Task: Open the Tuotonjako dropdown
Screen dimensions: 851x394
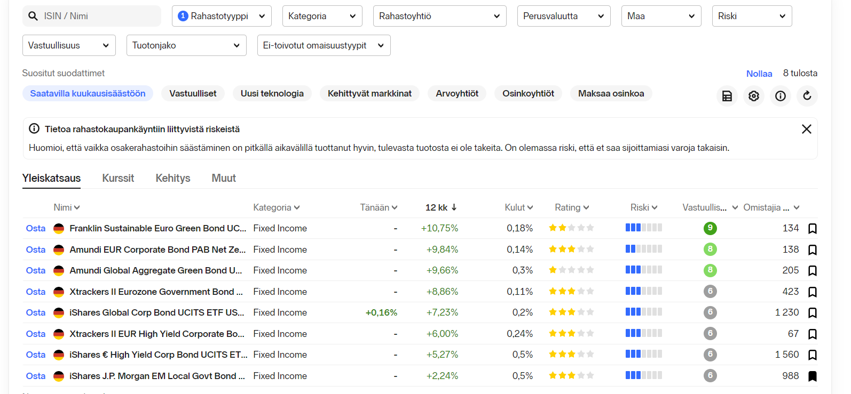Action: click(186, 45)
